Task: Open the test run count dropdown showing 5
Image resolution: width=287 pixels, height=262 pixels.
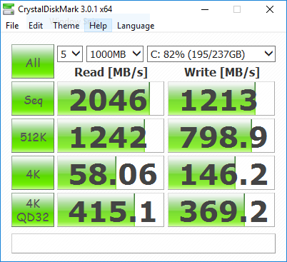Action: point(70,54)
